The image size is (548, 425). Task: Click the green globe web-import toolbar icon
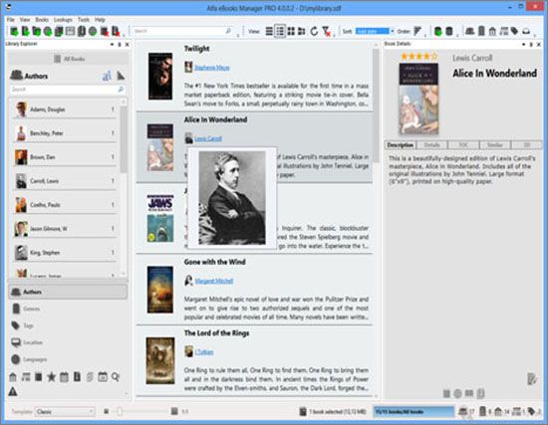(48, 32)
